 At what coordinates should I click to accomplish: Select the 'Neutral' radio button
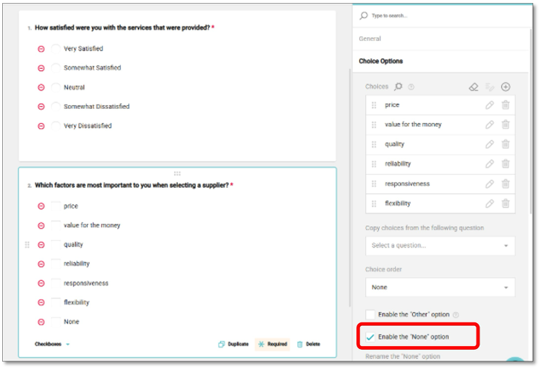tap(56, 87)
